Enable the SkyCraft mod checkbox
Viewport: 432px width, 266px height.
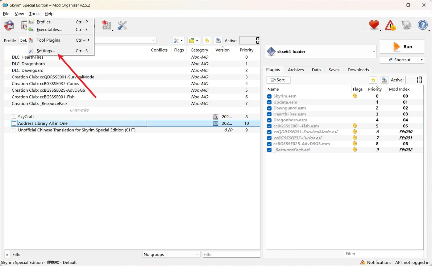click(x=14, y=117)
